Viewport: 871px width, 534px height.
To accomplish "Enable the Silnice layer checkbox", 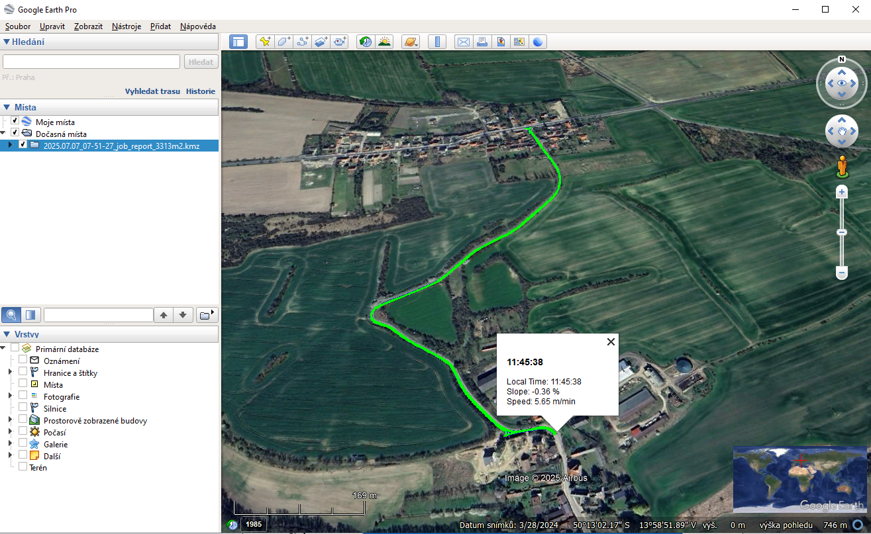I will [x=23, y=408].
